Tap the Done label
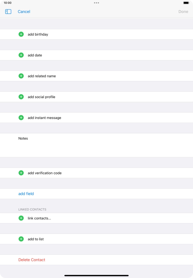The width and height of the screenshot is (193, 278). [x=183, y=11]
